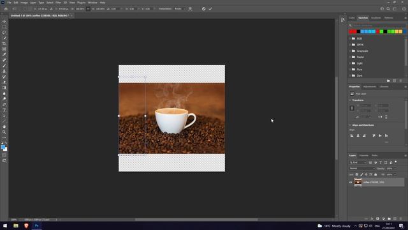
Task: Select the Move tool
Action: coord(4,21)
